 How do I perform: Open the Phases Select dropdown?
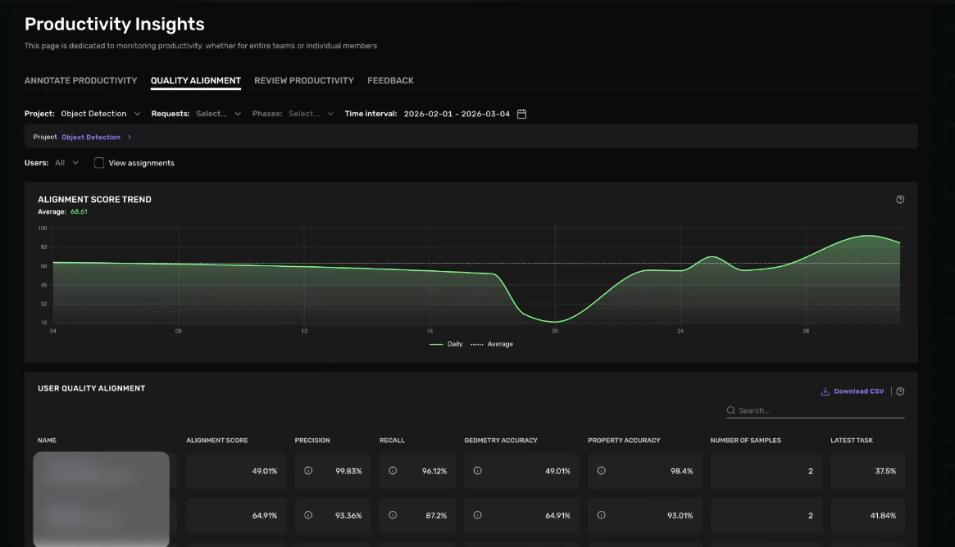311,114
